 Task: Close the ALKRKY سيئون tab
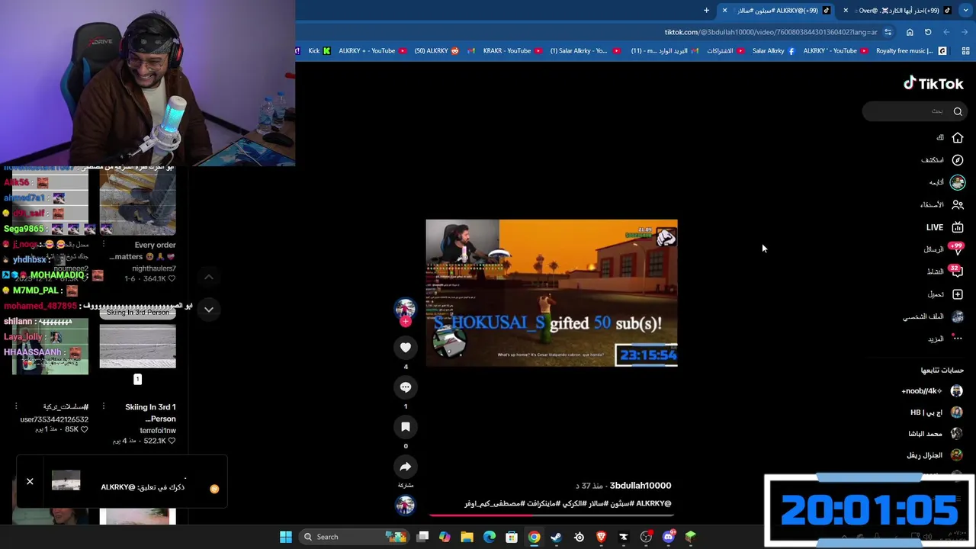coord(725,11)
